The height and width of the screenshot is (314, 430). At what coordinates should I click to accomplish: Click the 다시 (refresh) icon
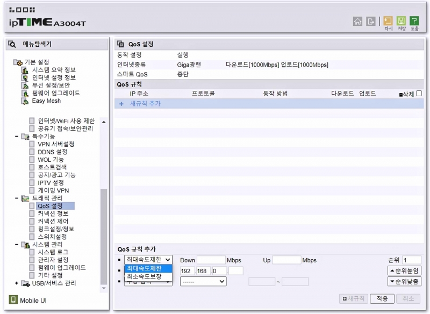(388, 22)
